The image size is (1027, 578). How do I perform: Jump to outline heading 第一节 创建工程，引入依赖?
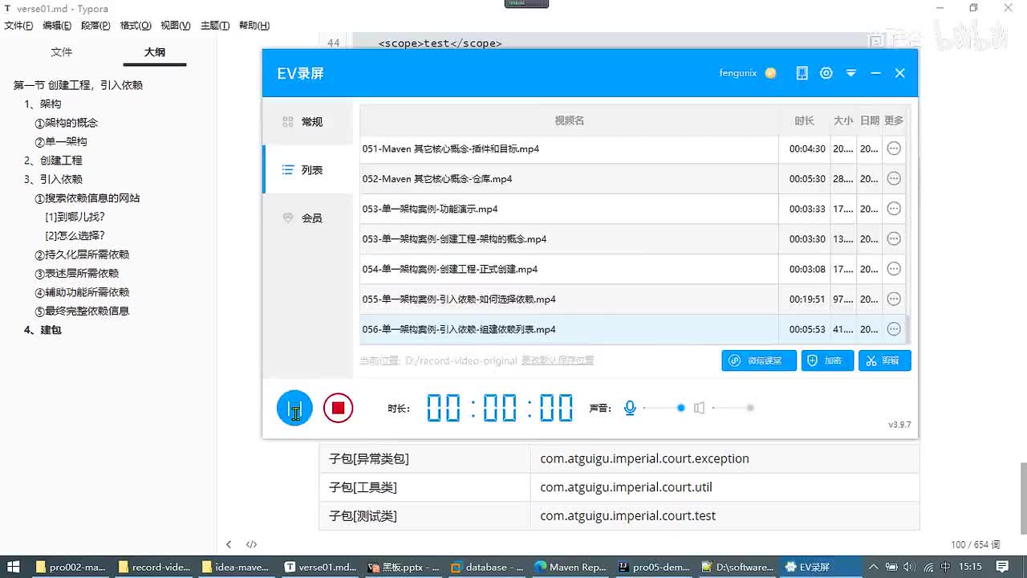79,85
